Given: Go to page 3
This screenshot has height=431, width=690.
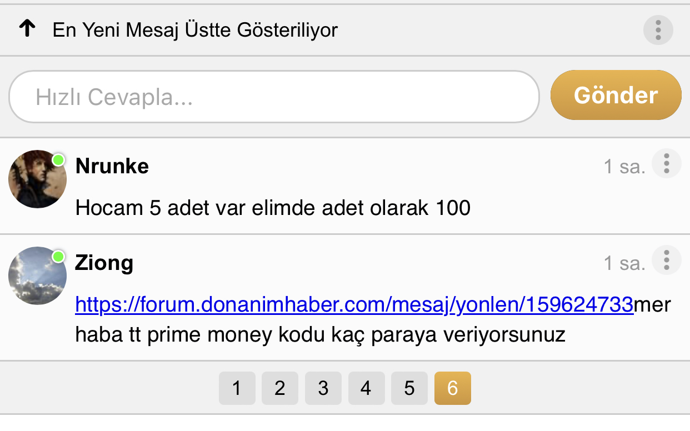Looking at the screenshot, I should click(323, 388).
